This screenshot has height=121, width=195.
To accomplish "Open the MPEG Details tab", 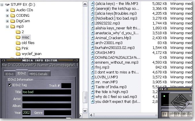I will point(39,74).
